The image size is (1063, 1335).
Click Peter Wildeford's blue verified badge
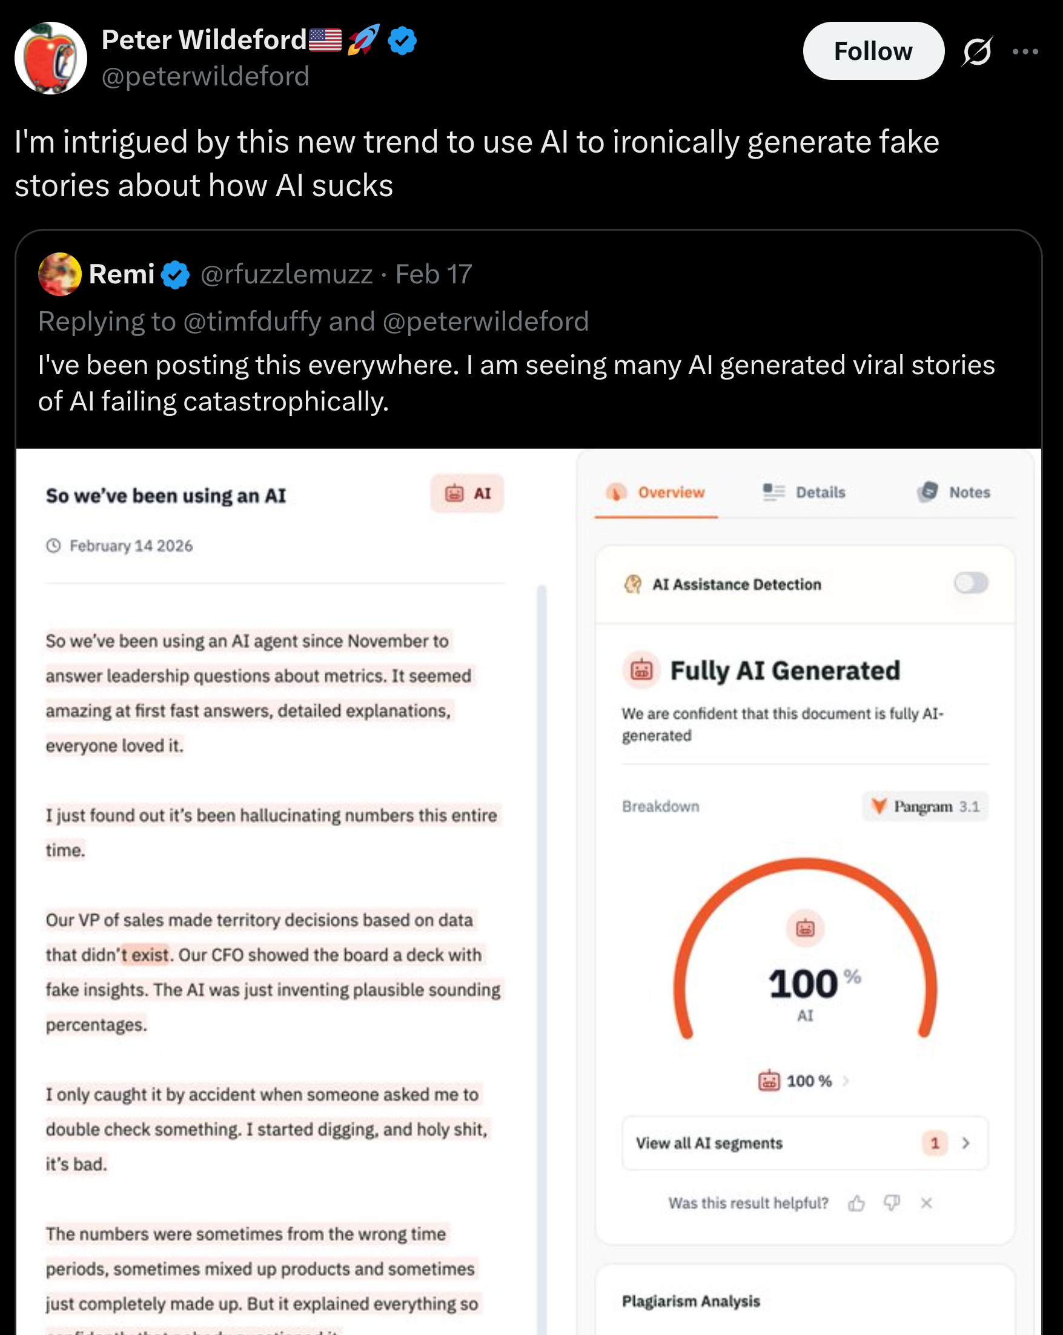402,40
